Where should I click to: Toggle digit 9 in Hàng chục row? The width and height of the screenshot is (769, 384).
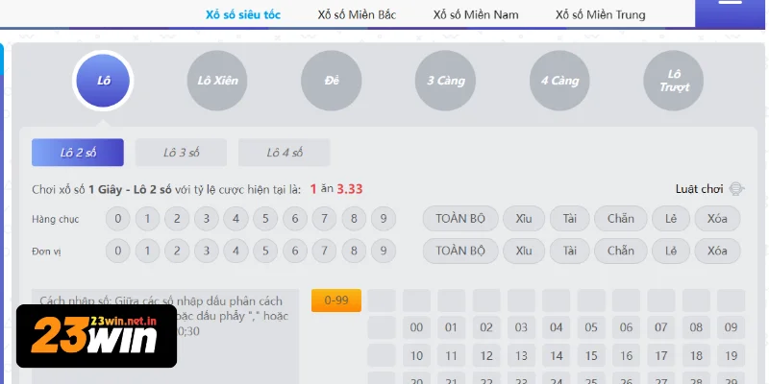click(383, 219)
